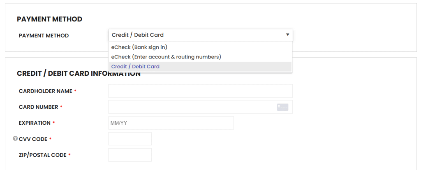Click the Payment Method dropdown arrow

pyautogui.click(x=287, y=35)
